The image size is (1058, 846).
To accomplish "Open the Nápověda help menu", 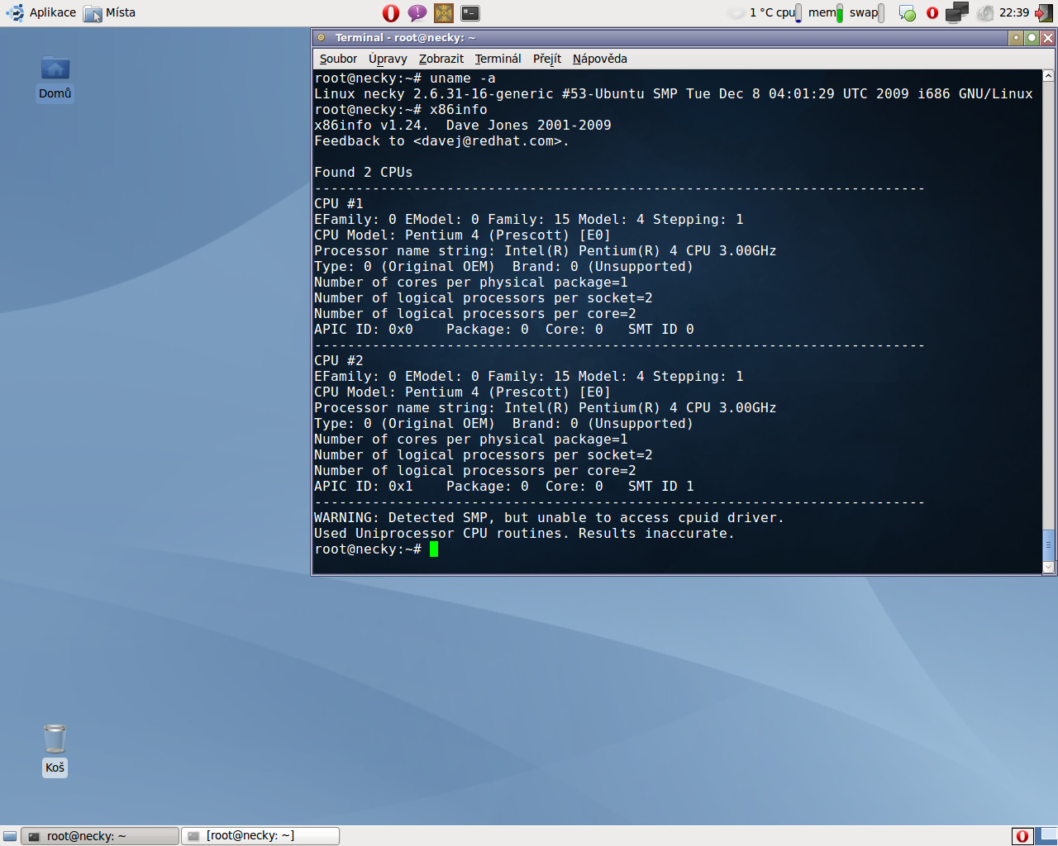I will (599, 59).
